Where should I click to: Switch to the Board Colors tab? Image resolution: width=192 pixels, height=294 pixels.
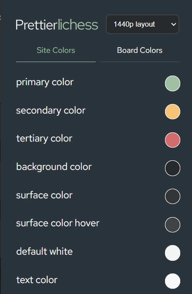[x=139, y=51]
